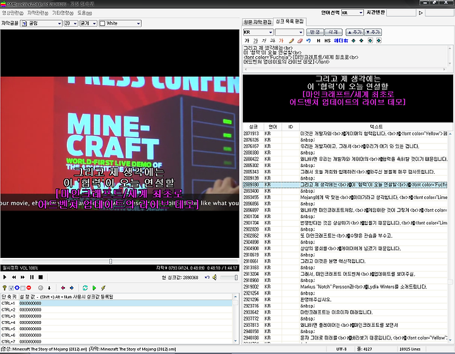This screenshot has height=354, width=455.
Task: Click the blue circle icon
Action: tap(17, 288)
